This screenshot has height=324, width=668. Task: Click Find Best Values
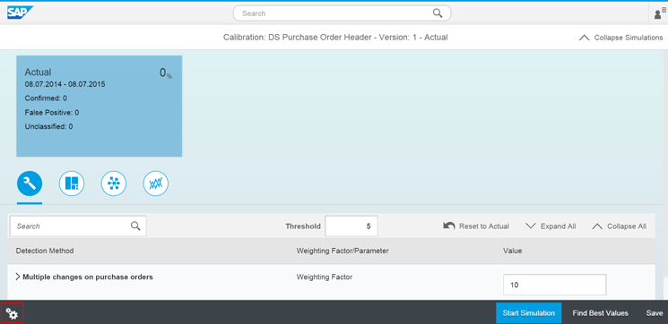tap(600, 313)
